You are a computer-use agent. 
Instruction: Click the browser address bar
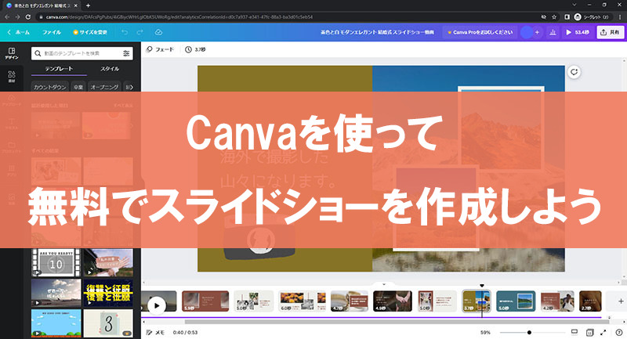[x=288, y=17]
